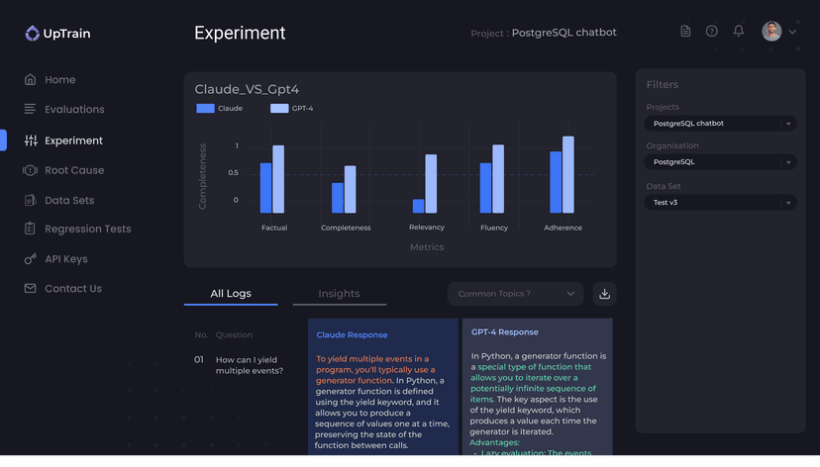
Task: Select the All Logs tab
Action: [x=230, y=294]
